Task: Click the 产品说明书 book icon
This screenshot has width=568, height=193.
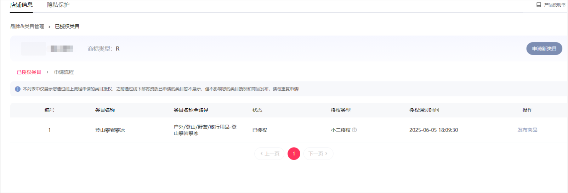Action: coord(539,5)
